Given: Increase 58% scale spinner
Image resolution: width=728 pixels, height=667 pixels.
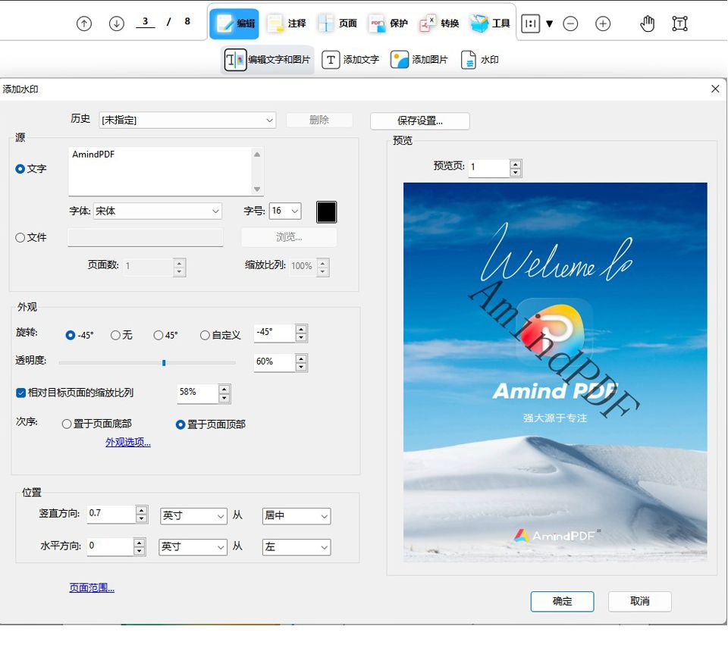Looking at the screenshot, I should click(224, 389).
